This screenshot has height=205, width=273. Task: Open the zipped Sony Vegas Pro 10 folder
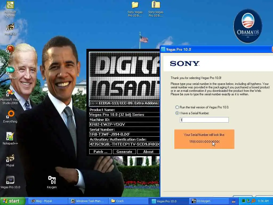156,9
